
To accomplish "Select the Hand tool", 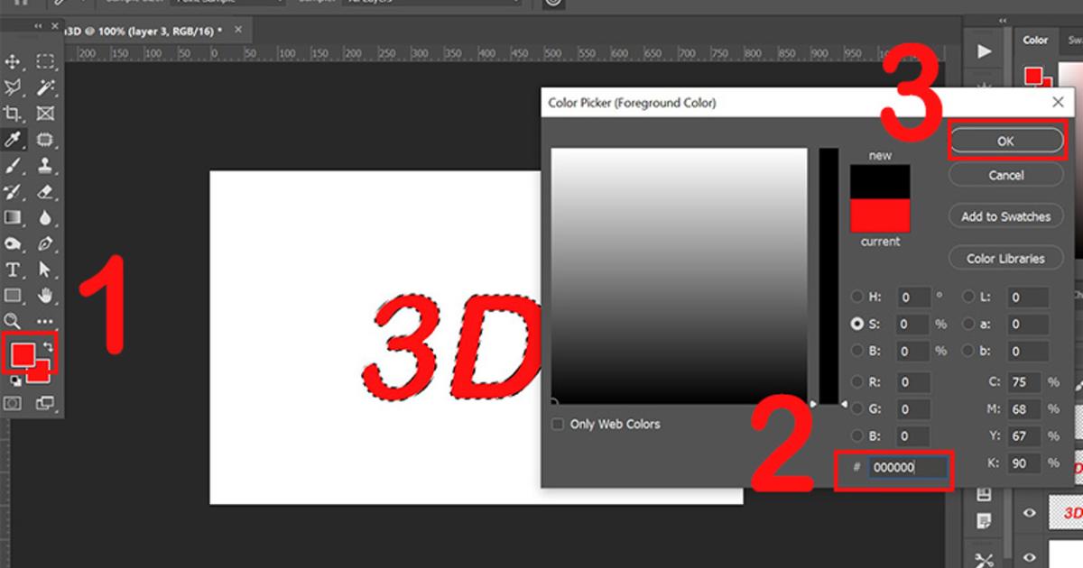I will pyautogui.click(x=45, y=295).
